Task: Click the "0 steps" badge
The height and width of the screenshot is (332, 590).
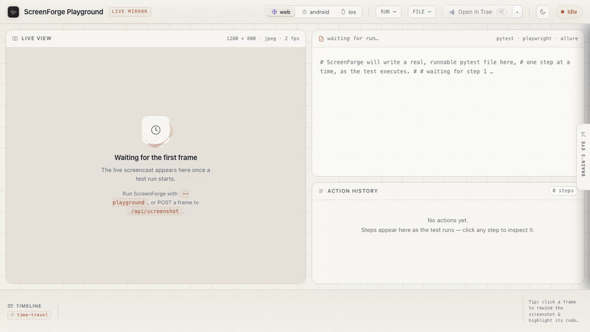Action: pos(563,190)
